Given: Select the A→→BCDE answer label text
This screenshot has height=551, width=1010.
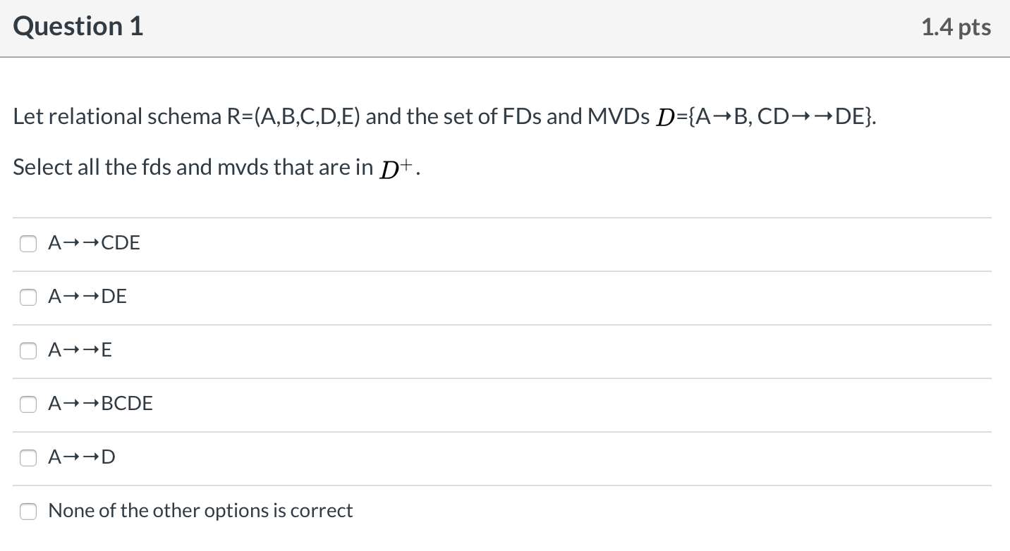Looking at the screenshot, I should pos(100,403).
